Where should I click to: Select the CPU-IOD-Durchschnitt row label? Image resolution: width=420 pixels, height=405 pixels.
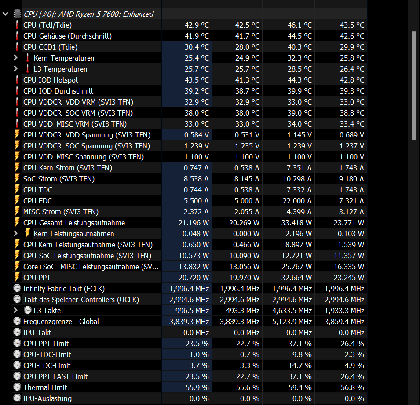[x=58, y=91]
